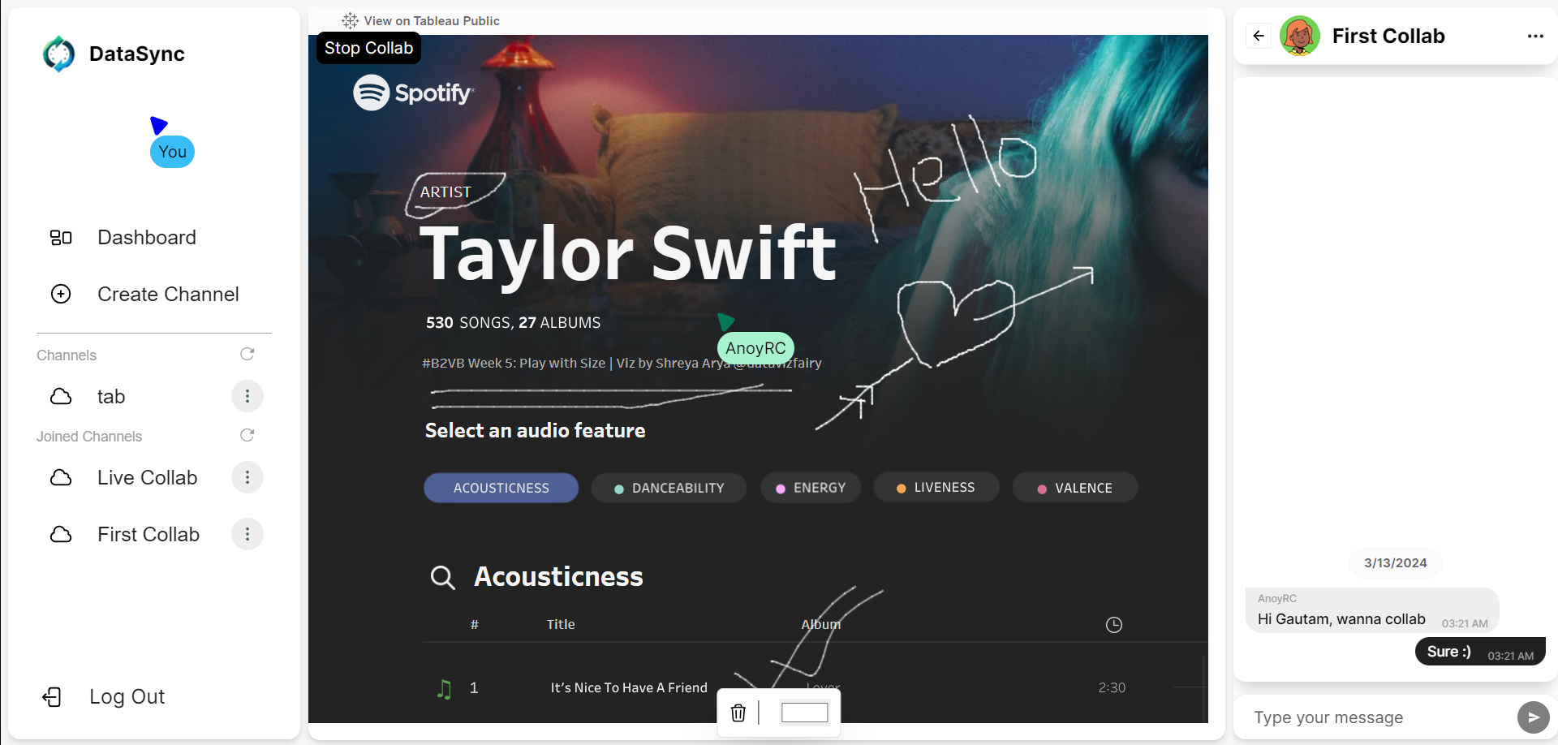Click the Stop Collab button

[368, 48]
